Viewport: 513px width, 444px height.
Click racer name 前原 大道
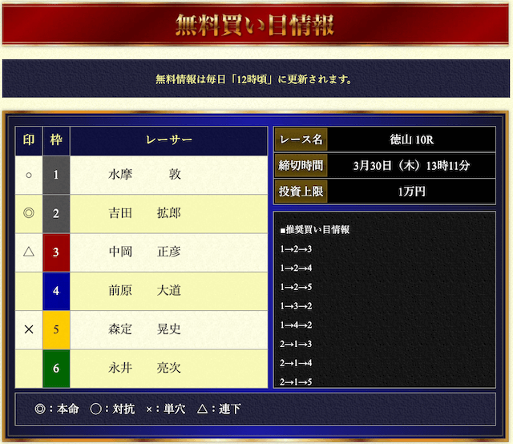tap(145, 290)
